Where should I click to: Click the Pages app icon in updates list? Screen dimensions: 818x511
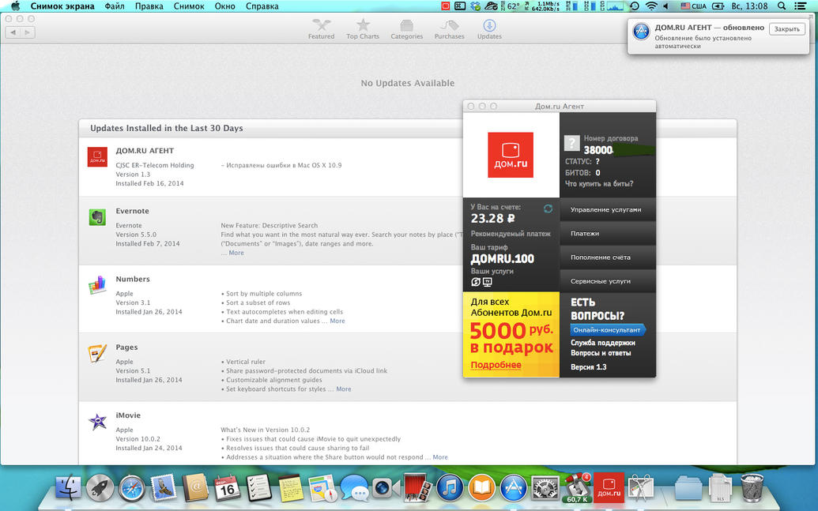pos(97,353)
